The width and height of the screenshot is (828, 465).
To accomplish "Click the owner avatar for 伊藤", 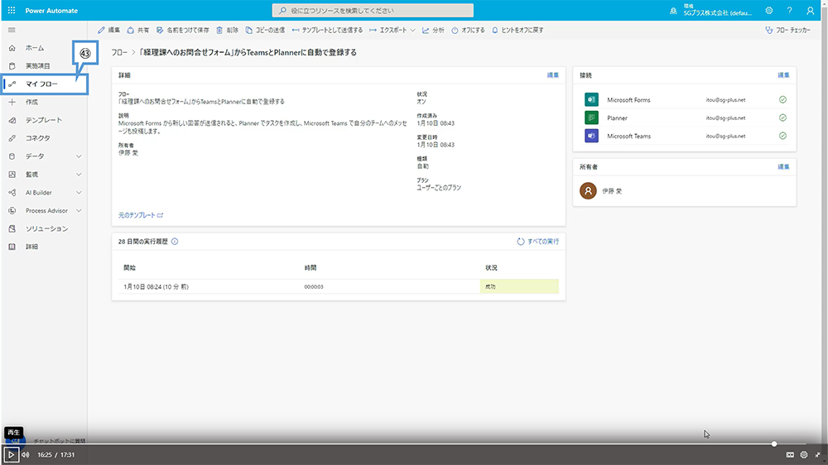I will pyautogui.click(x=588, y=190).
